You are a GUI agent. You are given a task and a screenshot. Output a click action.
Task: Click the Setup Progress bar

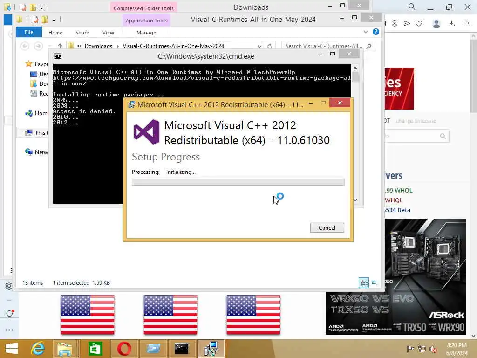click(x=238, y=182)
